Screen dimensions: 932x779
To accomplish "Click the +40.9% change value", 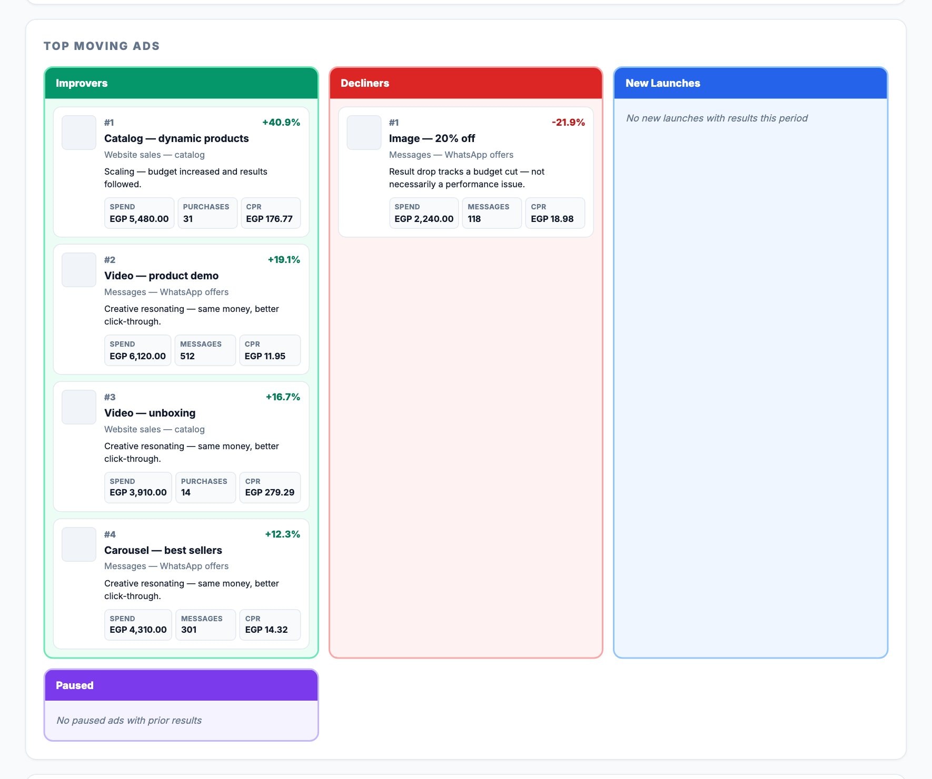I will coord(281,123).
